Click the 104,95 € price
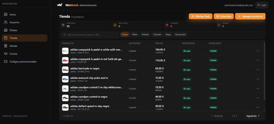Screen dimensions: 274x124 [x=160, y=50]
